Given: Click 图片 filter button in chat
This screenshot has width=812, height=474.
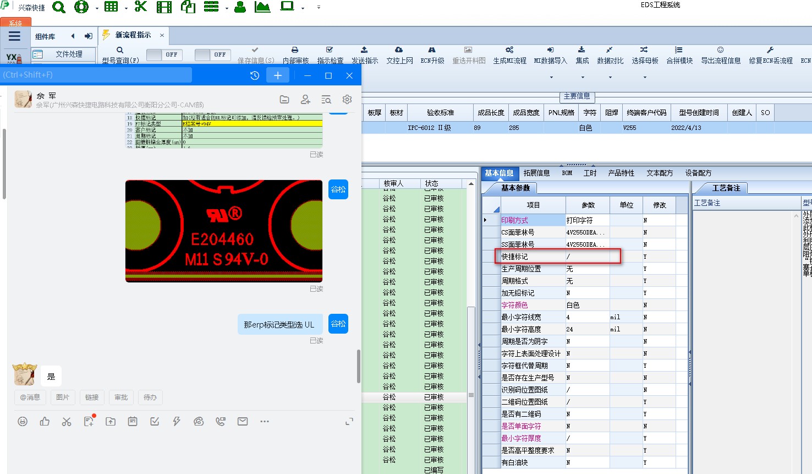Looking at the screenshot, I should pyautogui.click(x=63, y=397).
